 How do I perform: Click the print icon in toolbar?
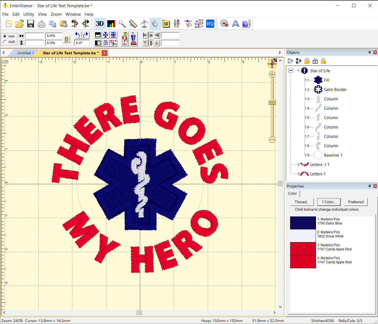coord(42,24)
